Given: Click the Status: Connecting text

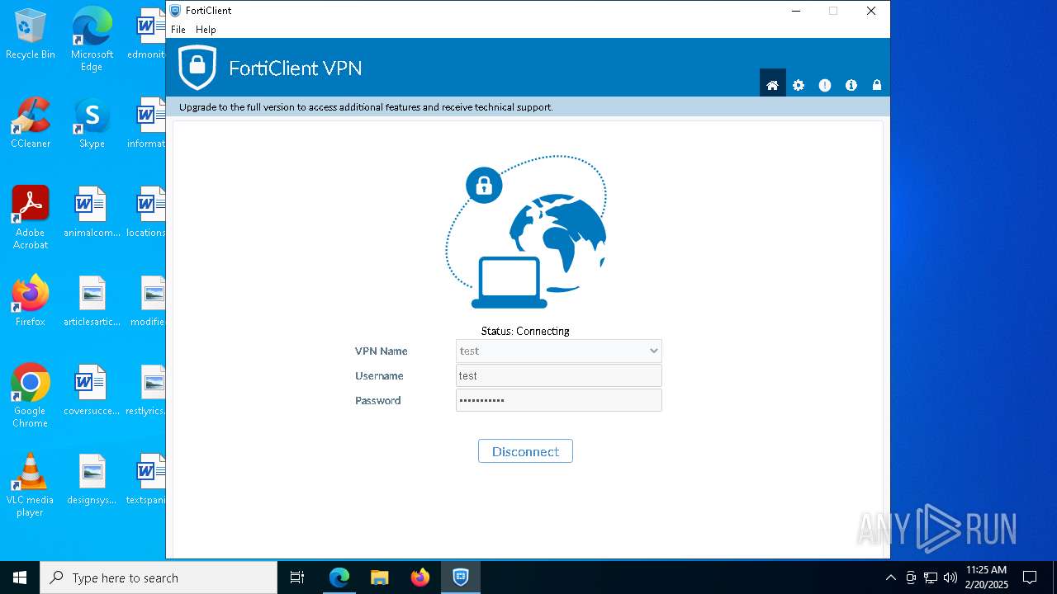Looking at the screenshot, I should coord(525,331).
